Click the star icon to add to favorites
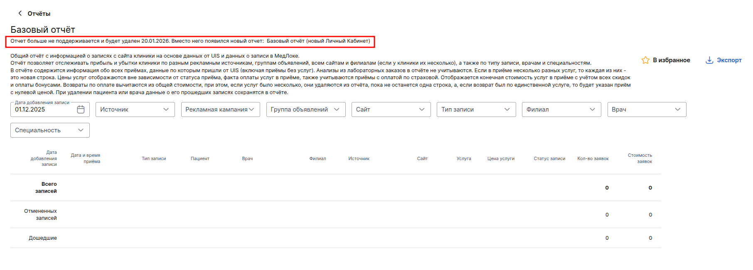 click(x=645, y=60)
